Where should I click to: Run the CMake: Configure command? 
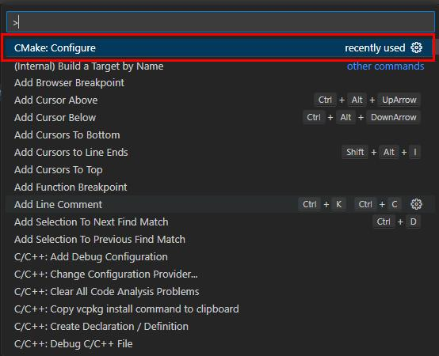pos(219,47)
